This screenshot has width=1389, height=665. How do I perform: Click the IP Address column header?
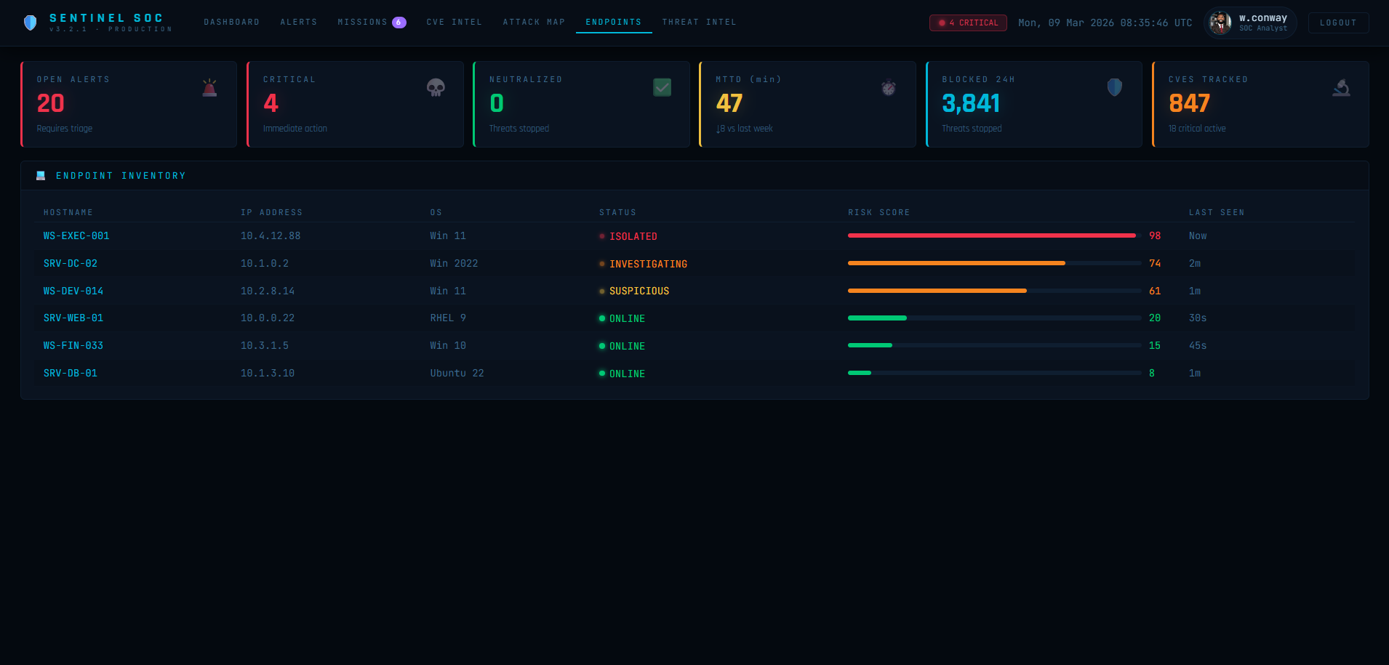coord(272,213)
